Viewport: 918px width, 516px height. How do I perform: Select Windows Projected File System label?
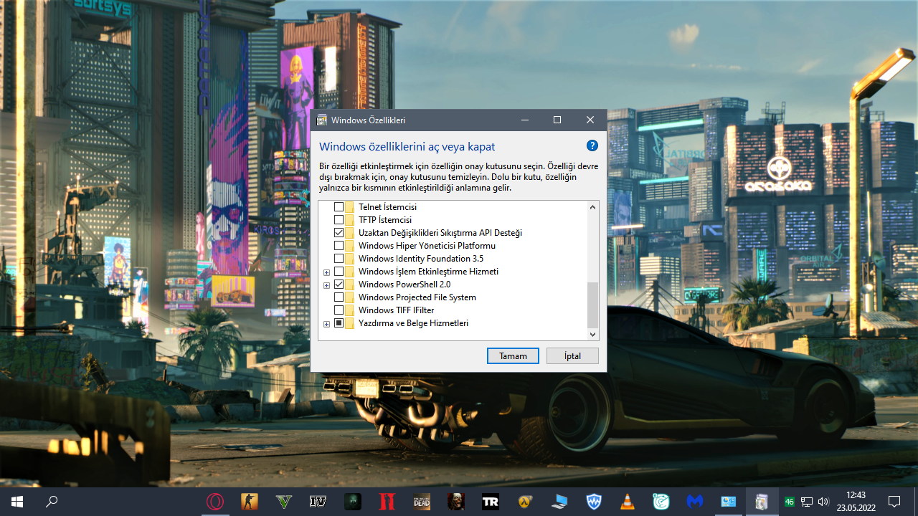coord(417,297)
